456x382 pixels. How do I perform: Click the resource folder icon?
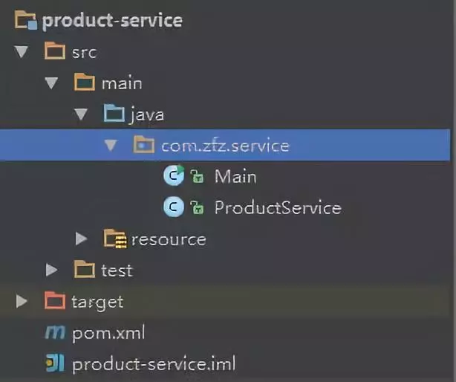click(x=115, y=239)
